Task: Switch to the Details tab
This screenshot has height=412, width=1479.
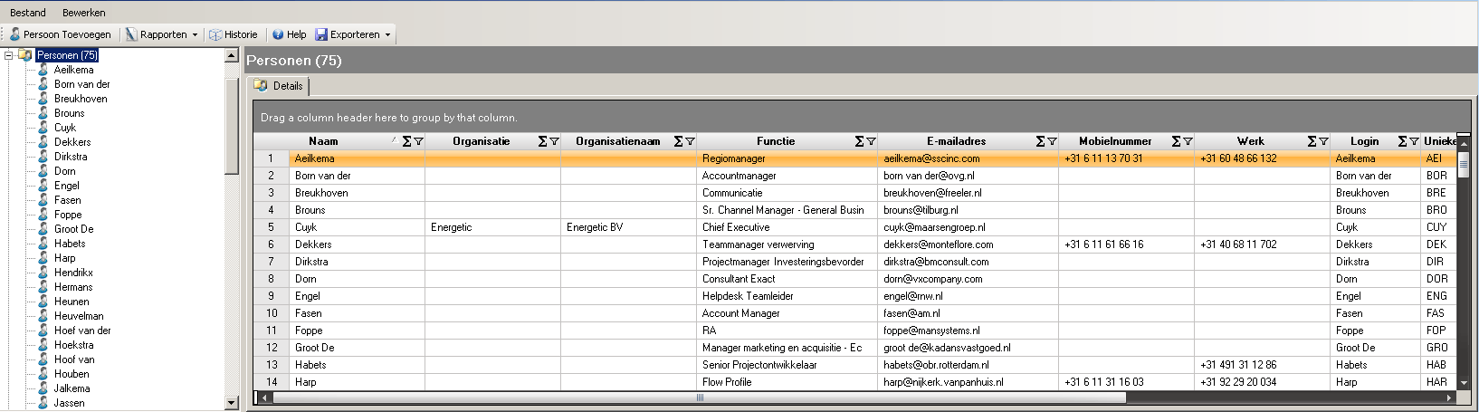Action: (x=279, y=86)
